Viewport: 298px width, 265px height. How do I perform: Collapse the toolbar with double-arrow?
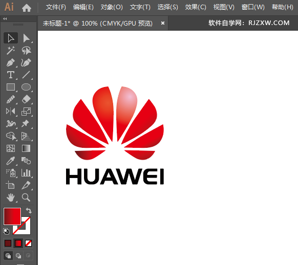pyautogui.click(x=5, y=18)
